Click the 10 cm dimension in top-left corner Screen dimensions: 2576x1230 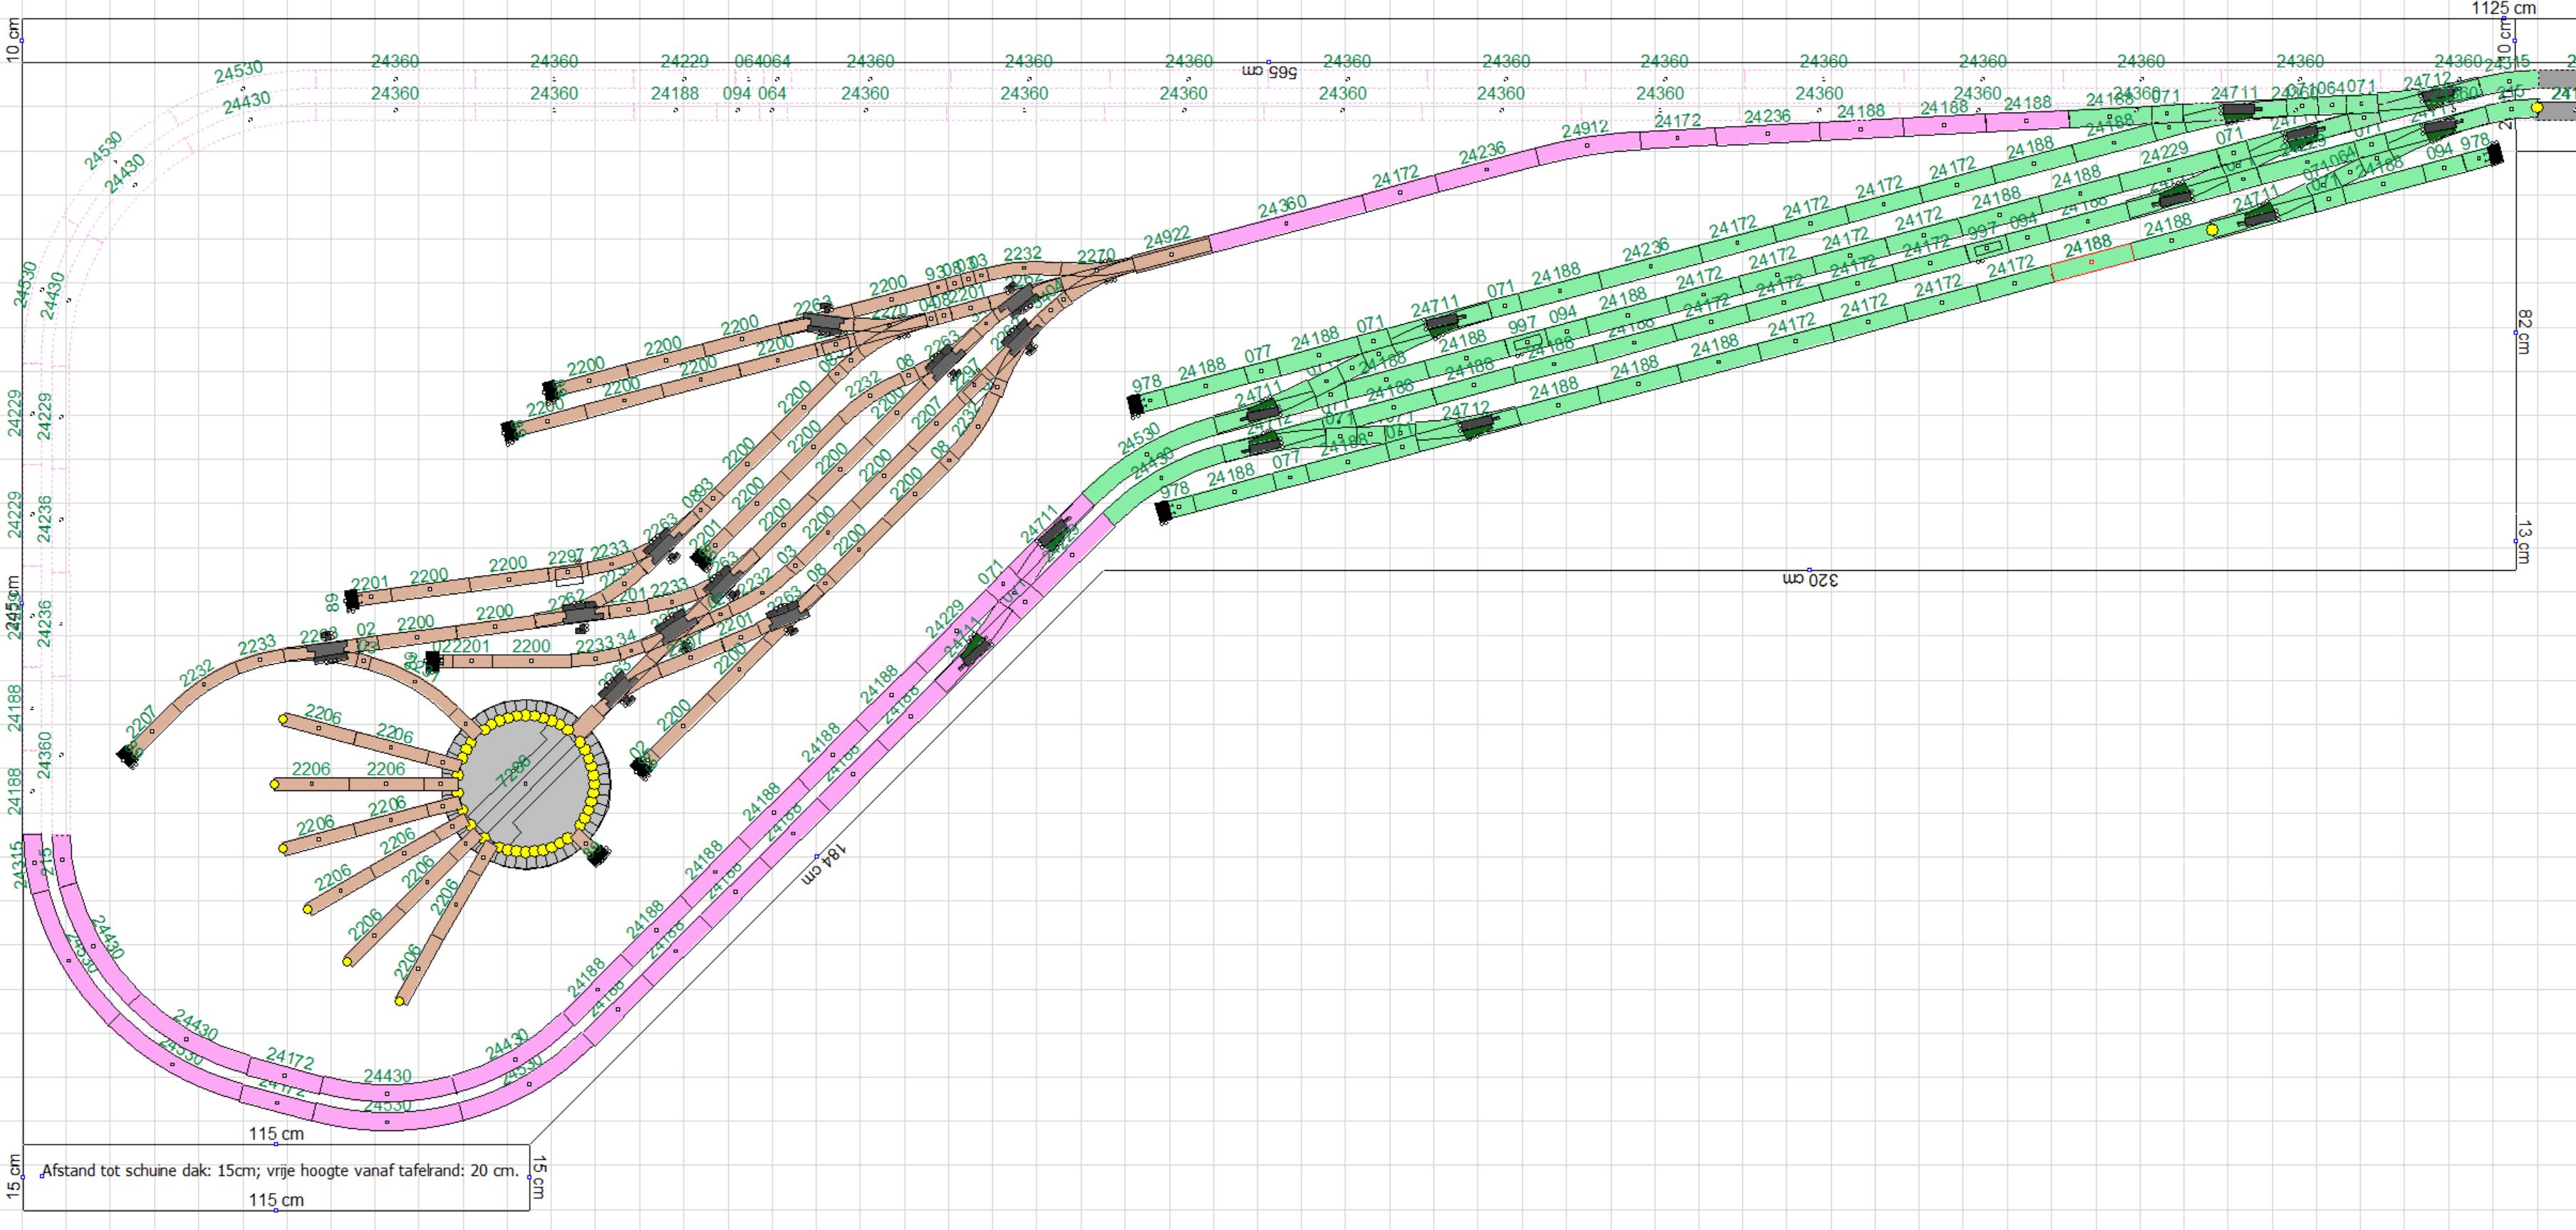click(13, 40)
